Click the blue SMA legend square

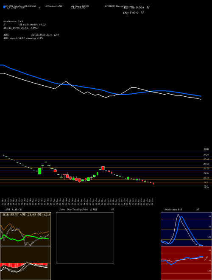coord(4,7)
